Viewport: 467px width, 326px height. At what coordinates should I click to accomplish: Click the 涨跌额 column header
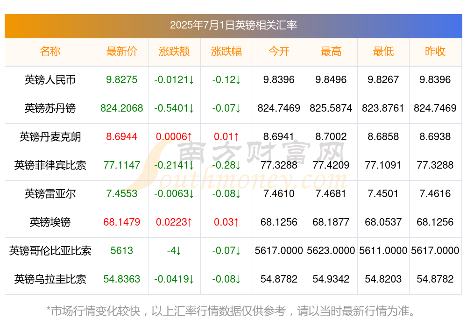click(x=174, y=51)
